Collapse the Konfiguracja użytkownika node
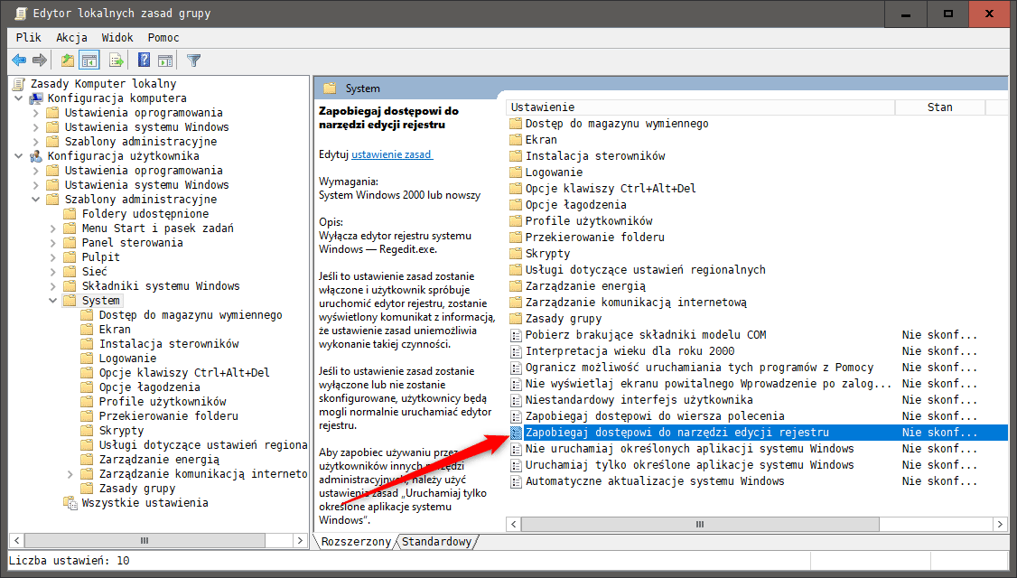The image size is (1017, 578). pos(19,156)
